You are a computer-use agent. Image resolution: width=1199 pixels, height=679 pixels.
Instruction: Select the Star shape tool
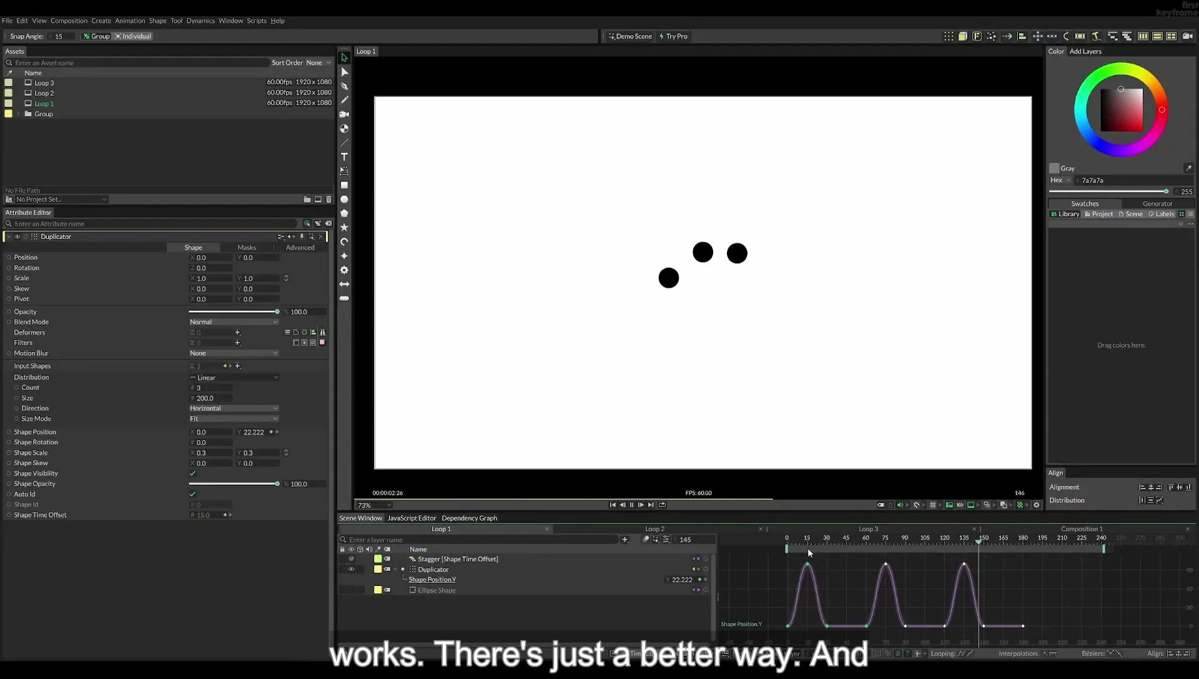tap(344, 228)
